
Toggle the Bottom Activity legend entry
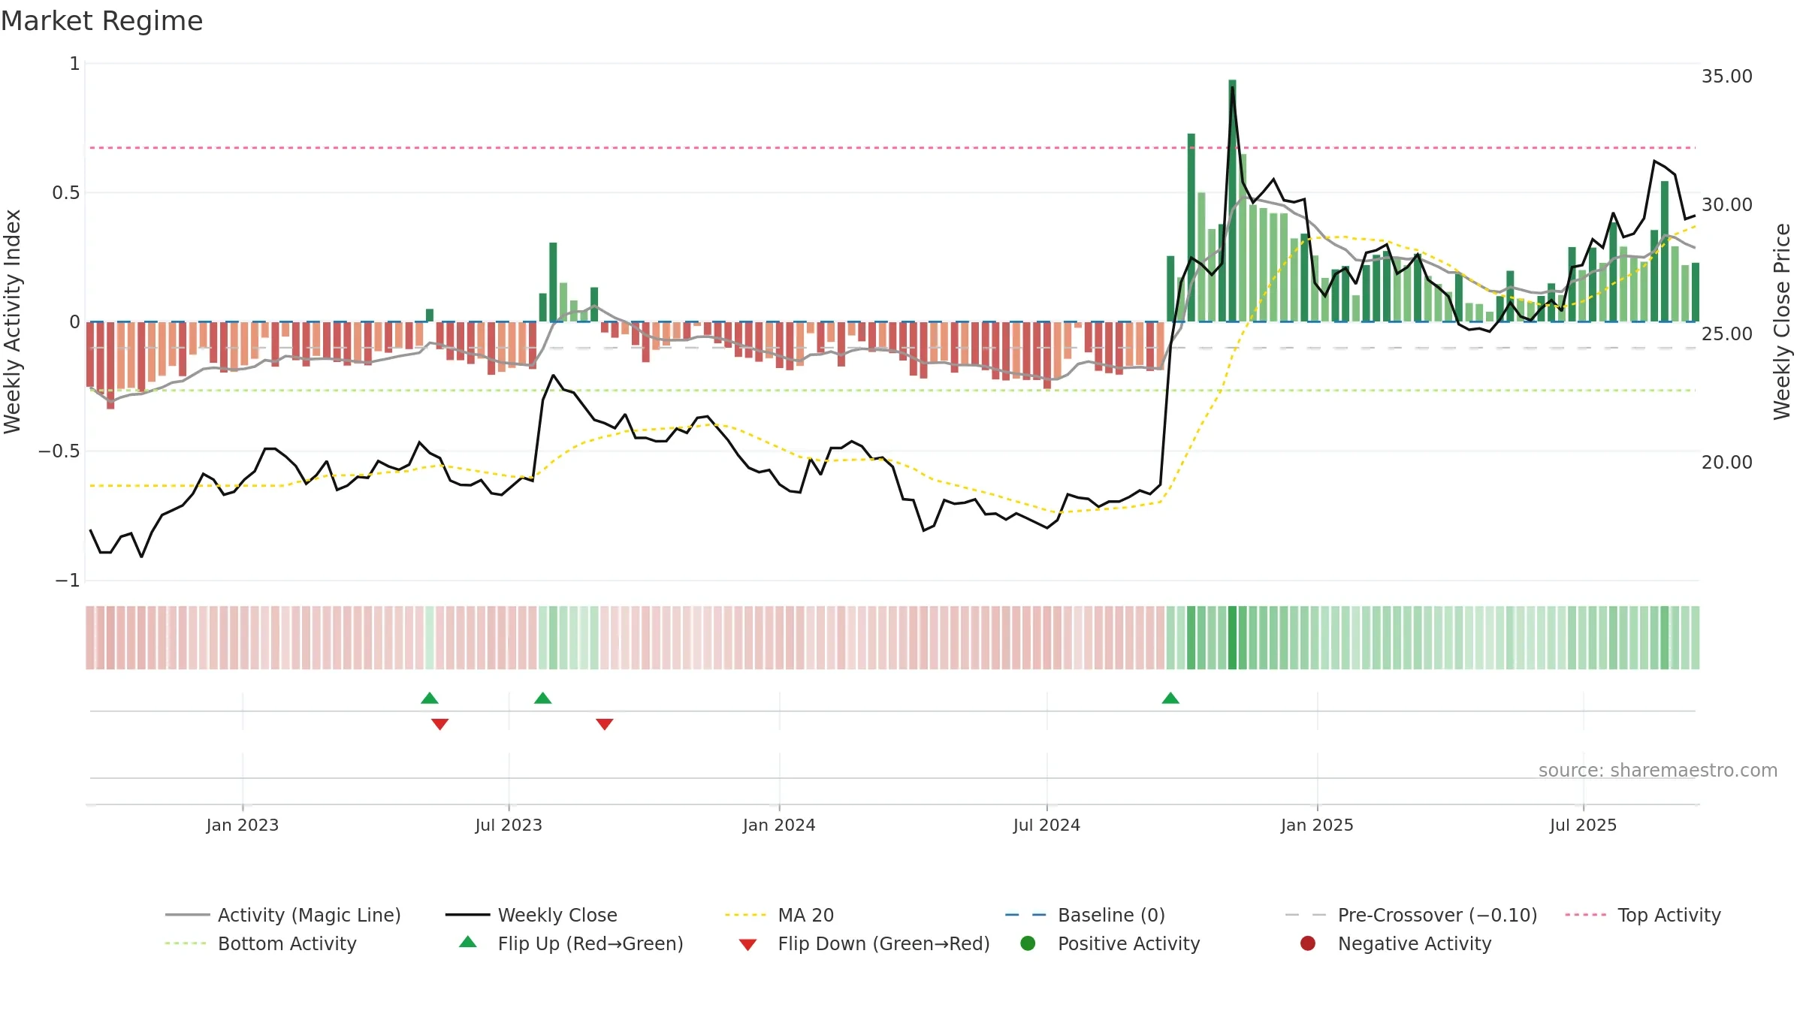pos(261,943)
